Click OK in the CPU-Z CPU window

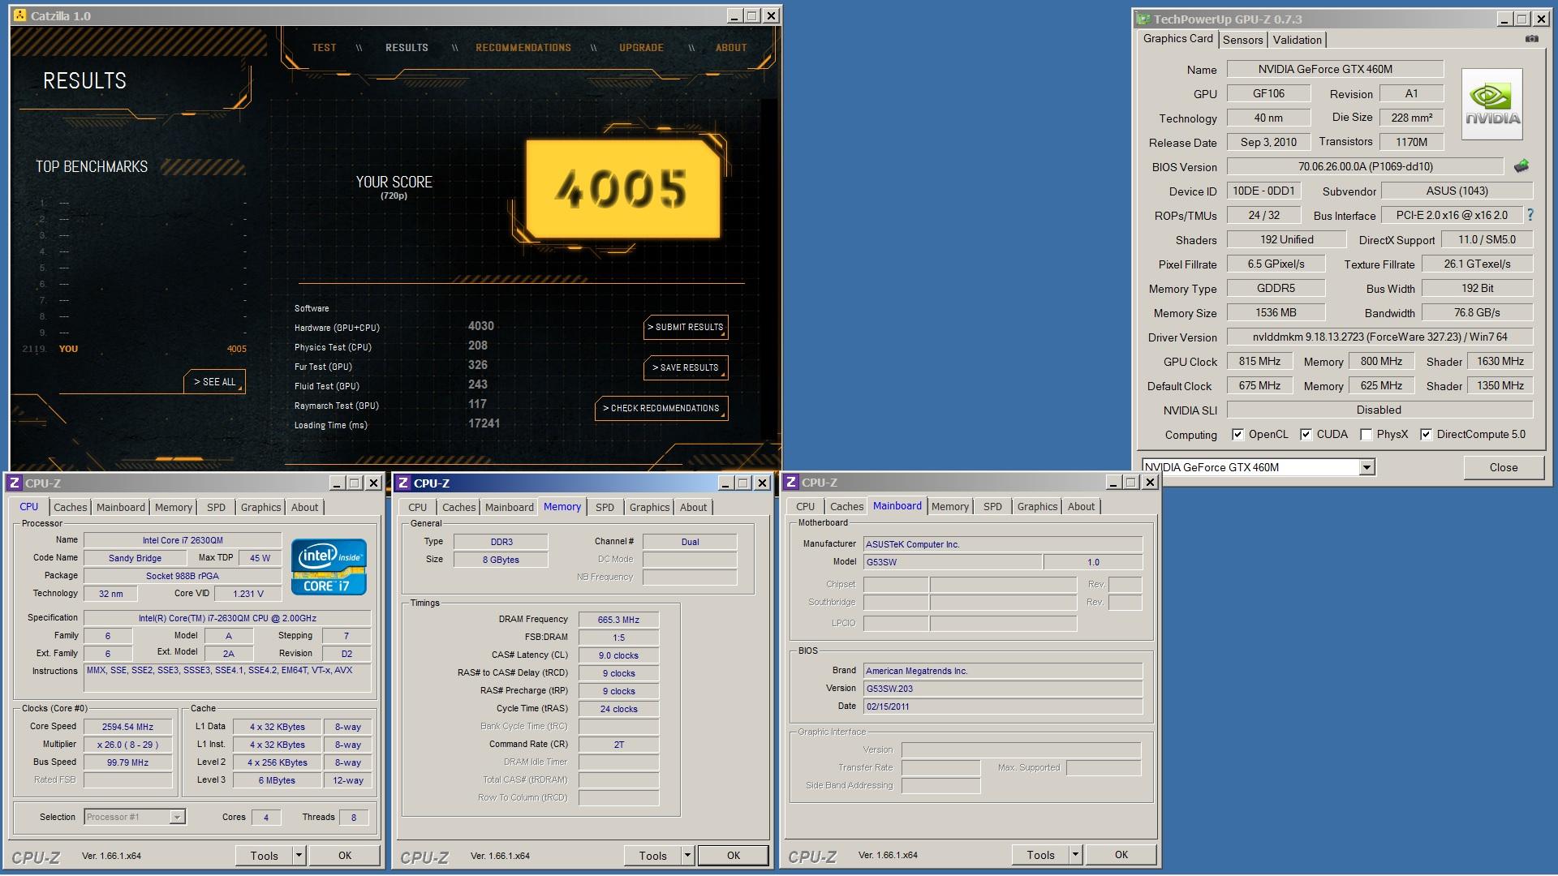tap(345, 855)
